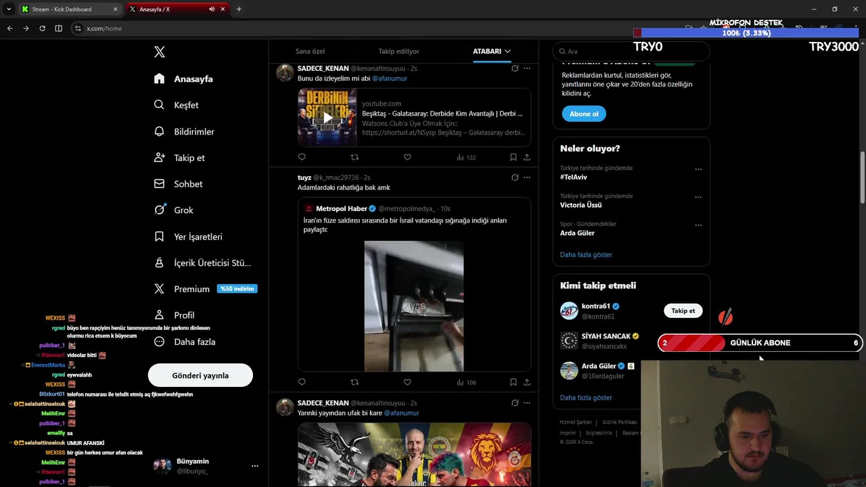866x487 pixels.
Task: Switch to Takip ediliyor tab
Action: (x=398, y=51)
